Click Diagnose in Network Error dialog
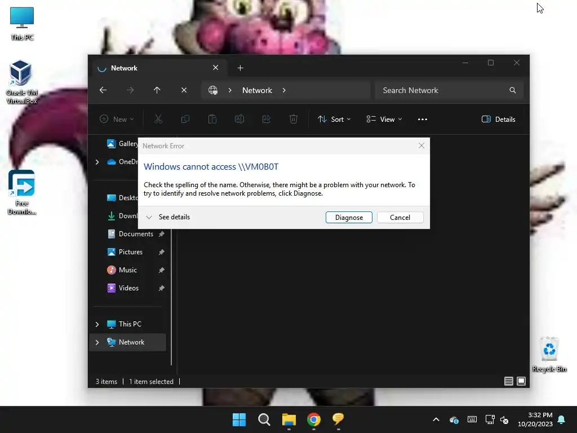The width and height of the screenshot is (577, 433). point(348,217)
